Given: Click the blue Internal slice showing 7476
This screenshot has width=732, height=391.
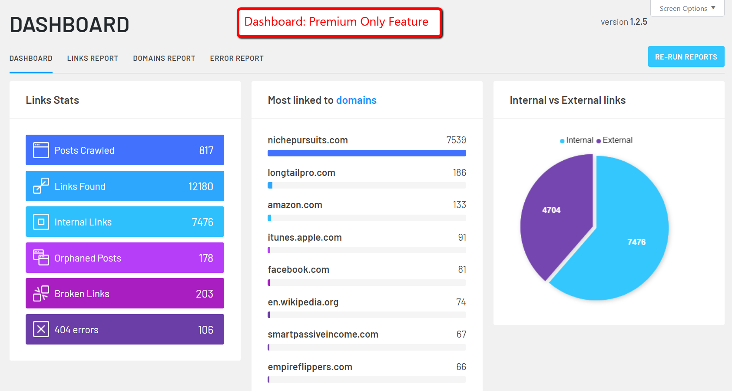Looking at the screenshot, I should tap(636, 242).
